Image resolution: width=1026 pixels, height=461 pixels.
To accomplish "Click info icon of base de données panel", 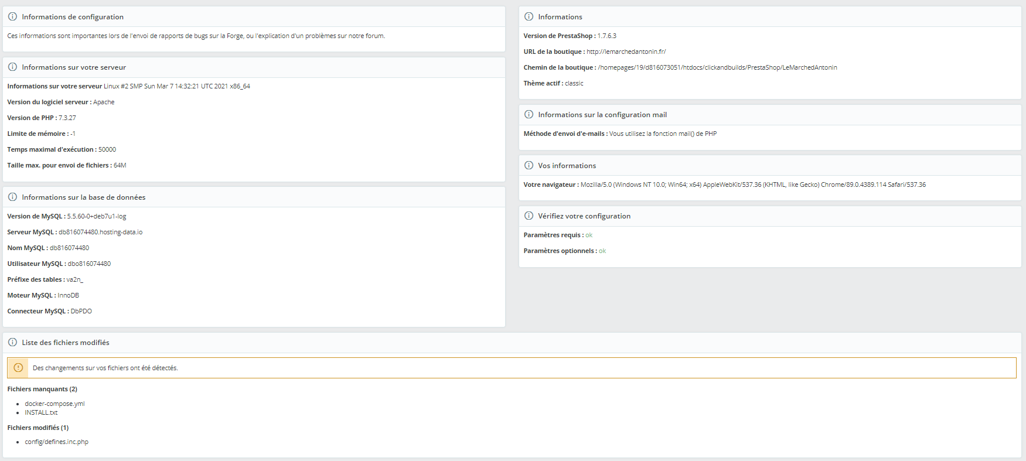I will [x=12, y=197].
